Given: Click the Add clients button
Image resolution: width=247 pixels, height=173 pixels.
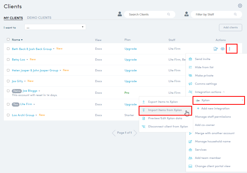Looking at the screenshot, I should pos(230,28).
